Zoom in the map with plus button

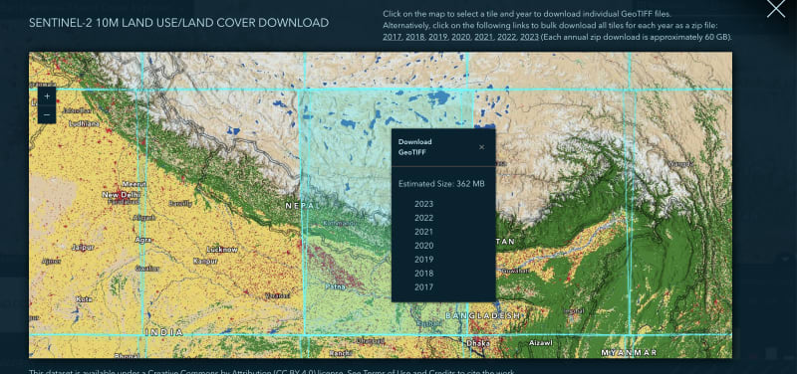coord(47,95)
